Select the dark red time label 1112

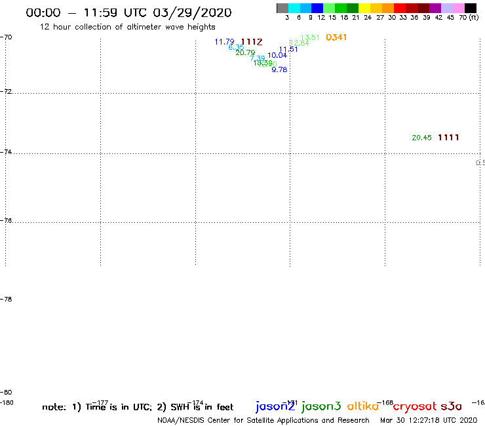click(x=252, y=42)
